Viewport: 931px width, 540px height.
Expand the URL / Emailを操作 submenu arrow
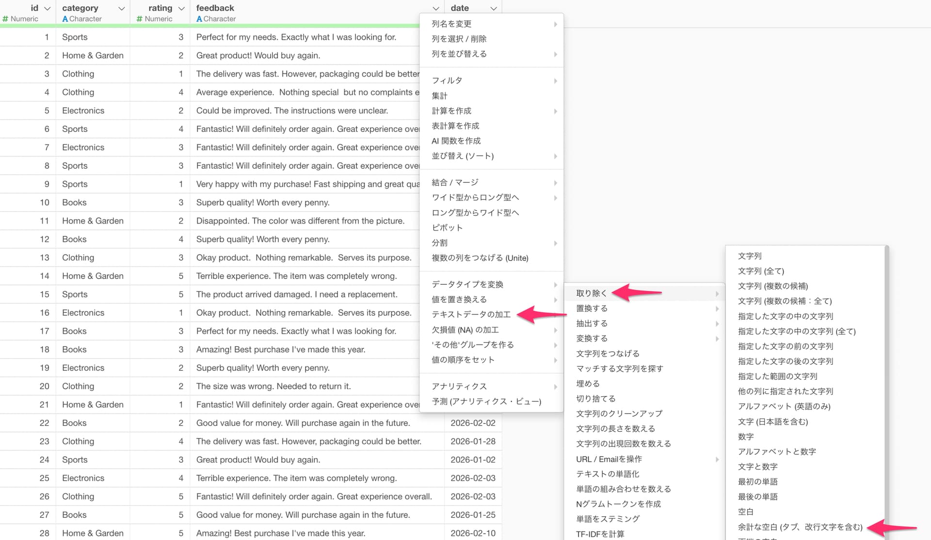[717, 459]
